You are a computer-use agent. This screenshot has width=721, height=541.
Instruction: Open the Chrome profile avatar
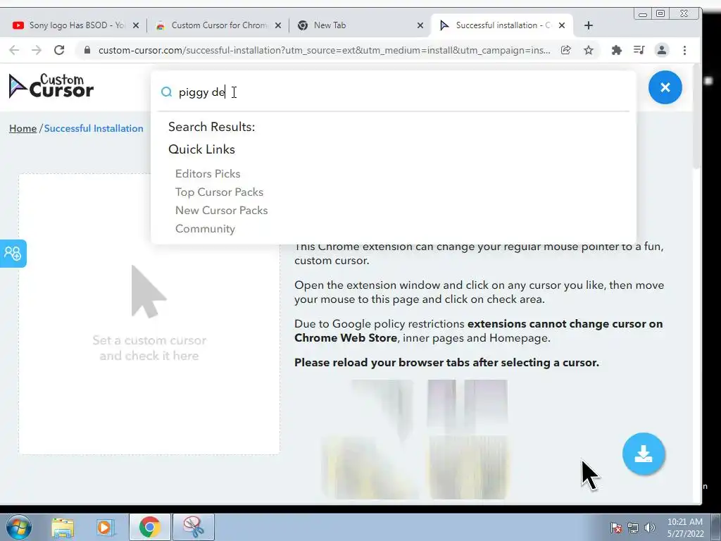tap(662, 50)
